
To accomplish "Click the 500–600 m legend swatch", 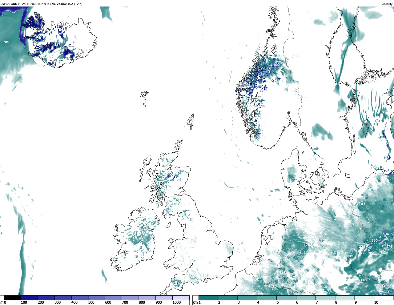I will pyautogui.click(x=97, y=298).
